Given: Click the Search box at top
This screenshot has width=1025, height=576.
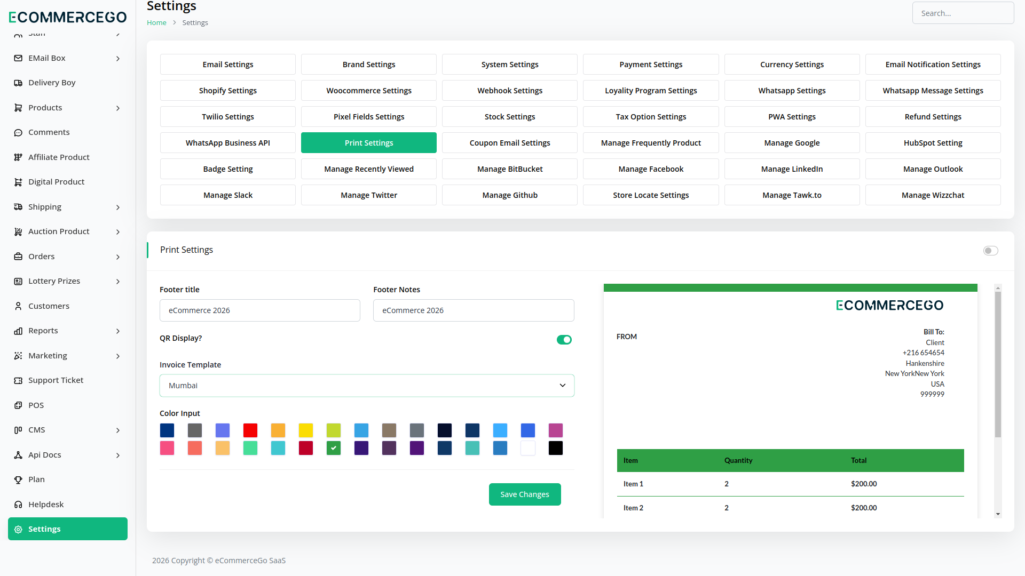Looking at the screenshot, I should 963,13.
